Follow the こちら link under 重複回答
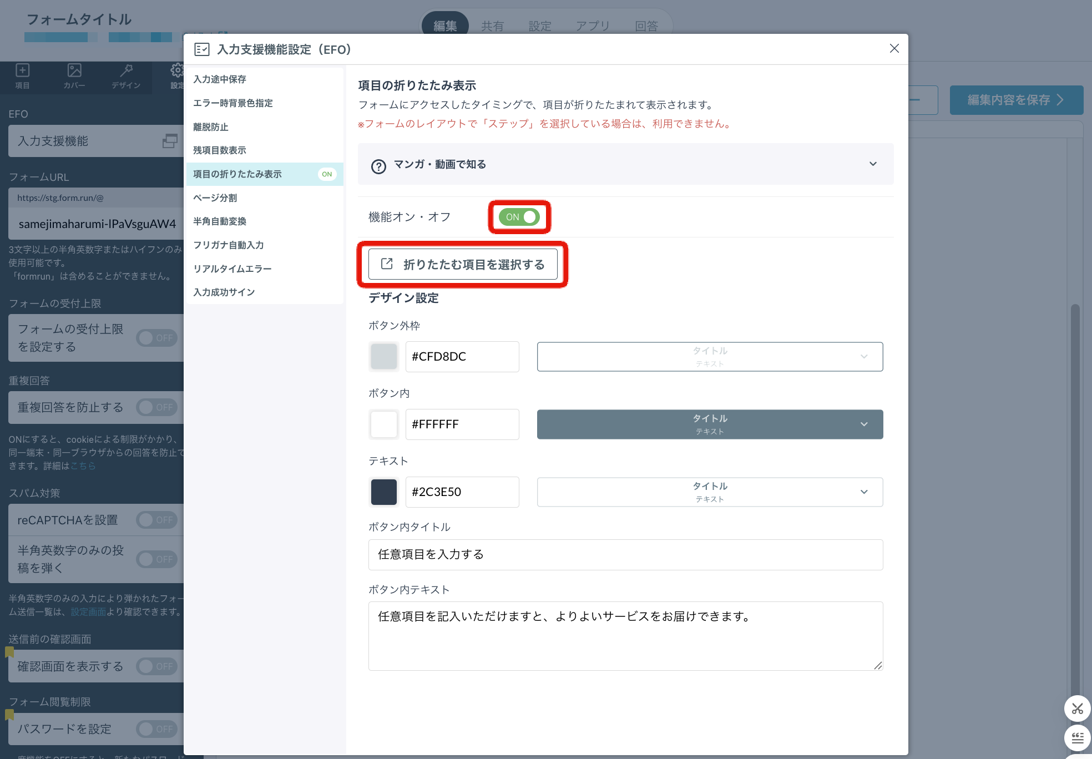1092x759 pixels. 83,466
